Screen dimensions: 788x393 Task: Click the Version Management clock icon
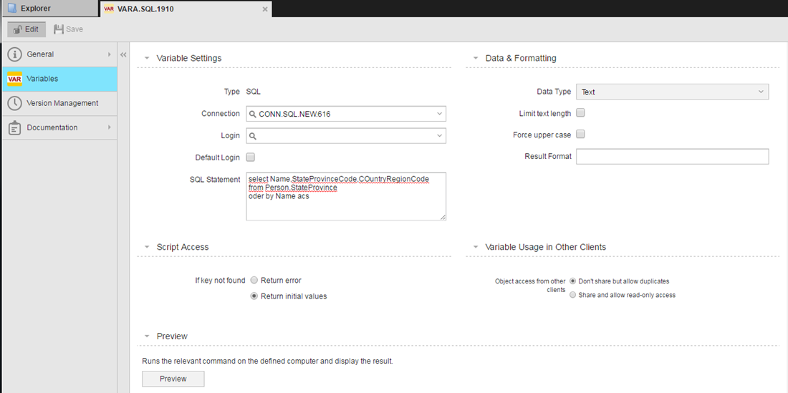click(15, 103)
